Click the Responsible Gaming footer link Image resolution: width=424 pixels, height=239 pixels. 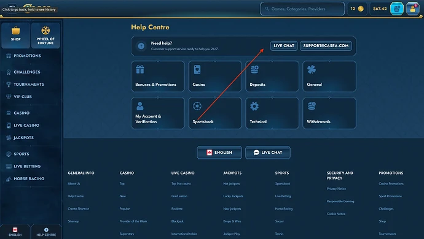point(340,201)
